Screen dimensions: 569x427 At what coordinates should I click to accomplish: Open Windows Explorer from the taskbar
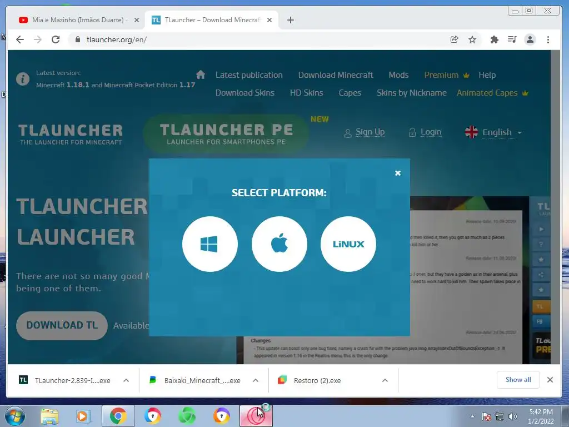point(49,416)
